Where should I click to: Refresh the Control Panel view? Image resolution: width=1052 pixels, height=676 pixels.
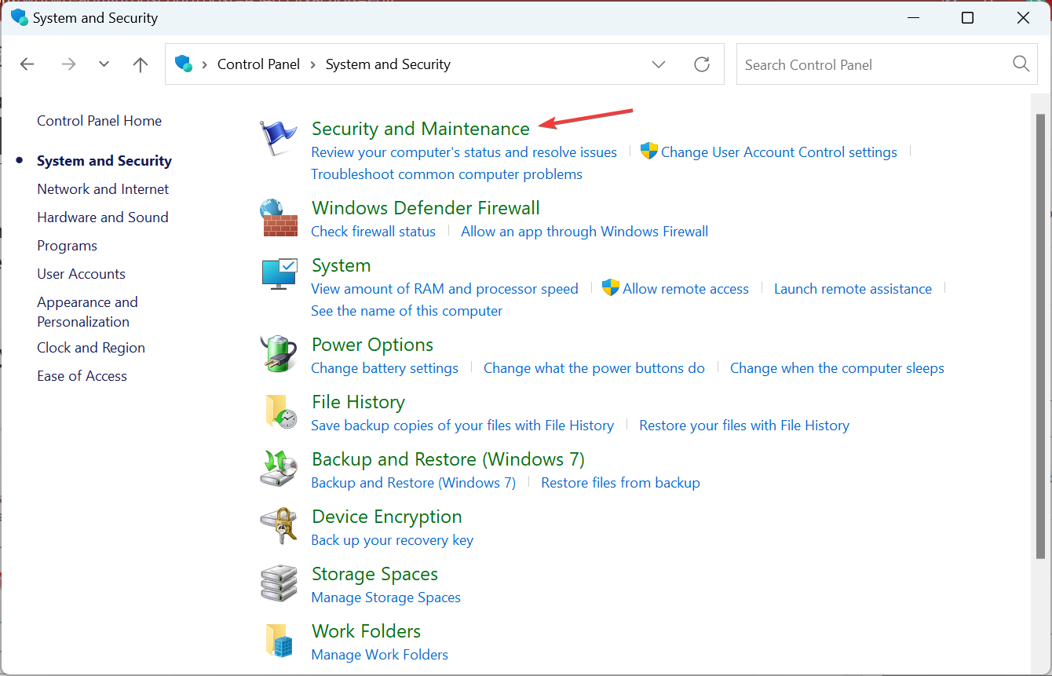tap(702, 64)
